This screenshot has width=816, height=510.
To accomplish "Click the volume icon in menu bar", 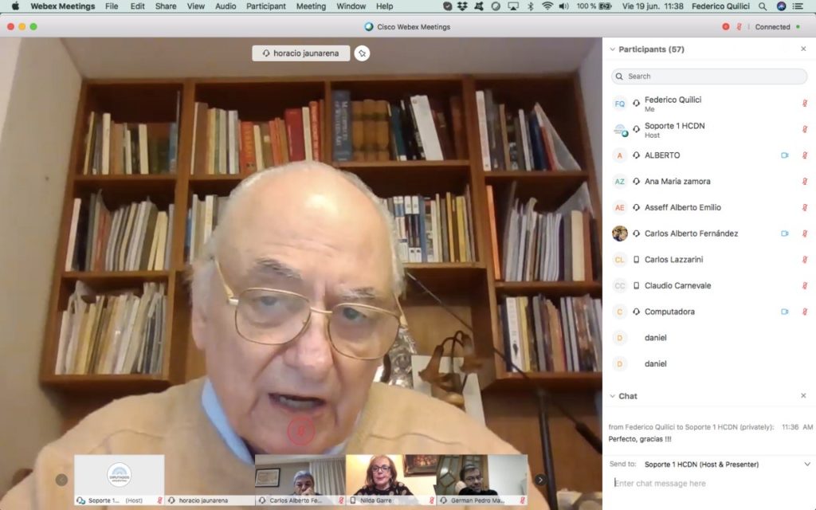I will point(563,6).
